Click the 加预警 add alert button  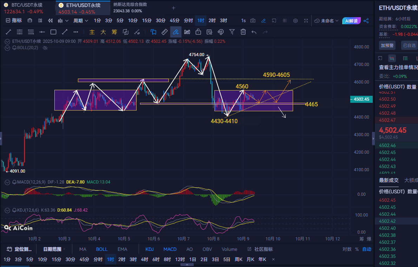(x=387, y=45)
